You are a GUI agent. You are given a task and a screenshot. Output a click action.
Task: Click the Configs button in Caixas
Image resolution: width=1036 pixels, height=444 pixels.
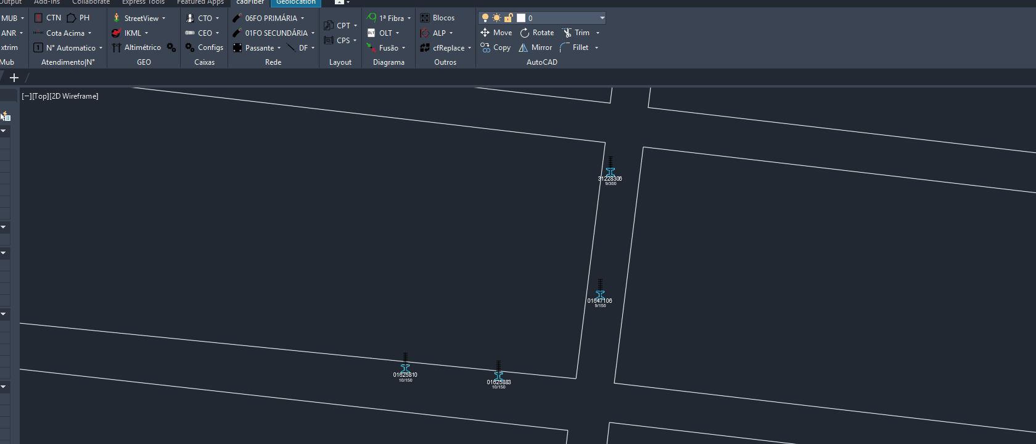pos(204,47)
